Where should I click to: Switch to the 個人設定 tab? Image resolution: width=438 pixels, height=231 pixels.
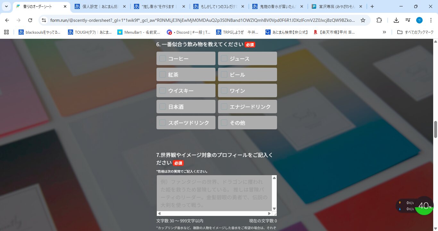[101, 6]
